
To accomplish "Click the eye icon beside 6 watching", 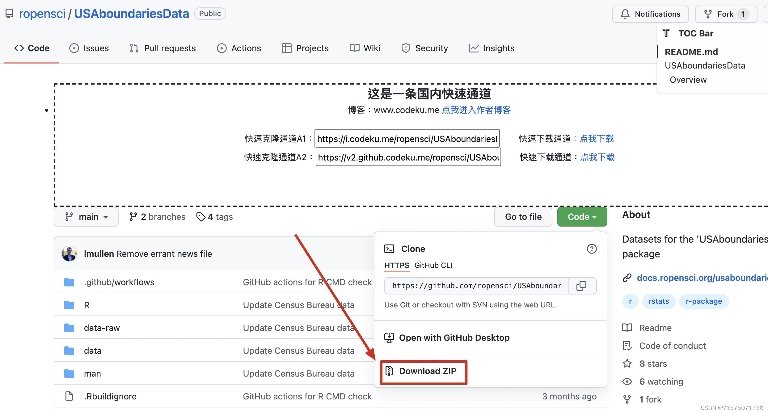I will click(627, 382).
